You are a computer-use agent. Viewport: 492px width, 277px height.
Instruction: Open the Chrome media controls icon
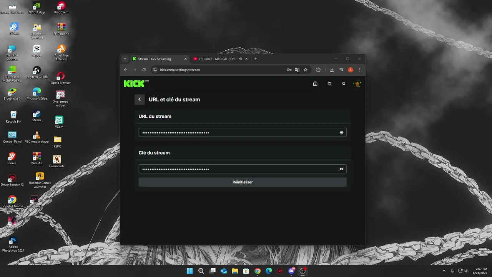pos(341,70)
